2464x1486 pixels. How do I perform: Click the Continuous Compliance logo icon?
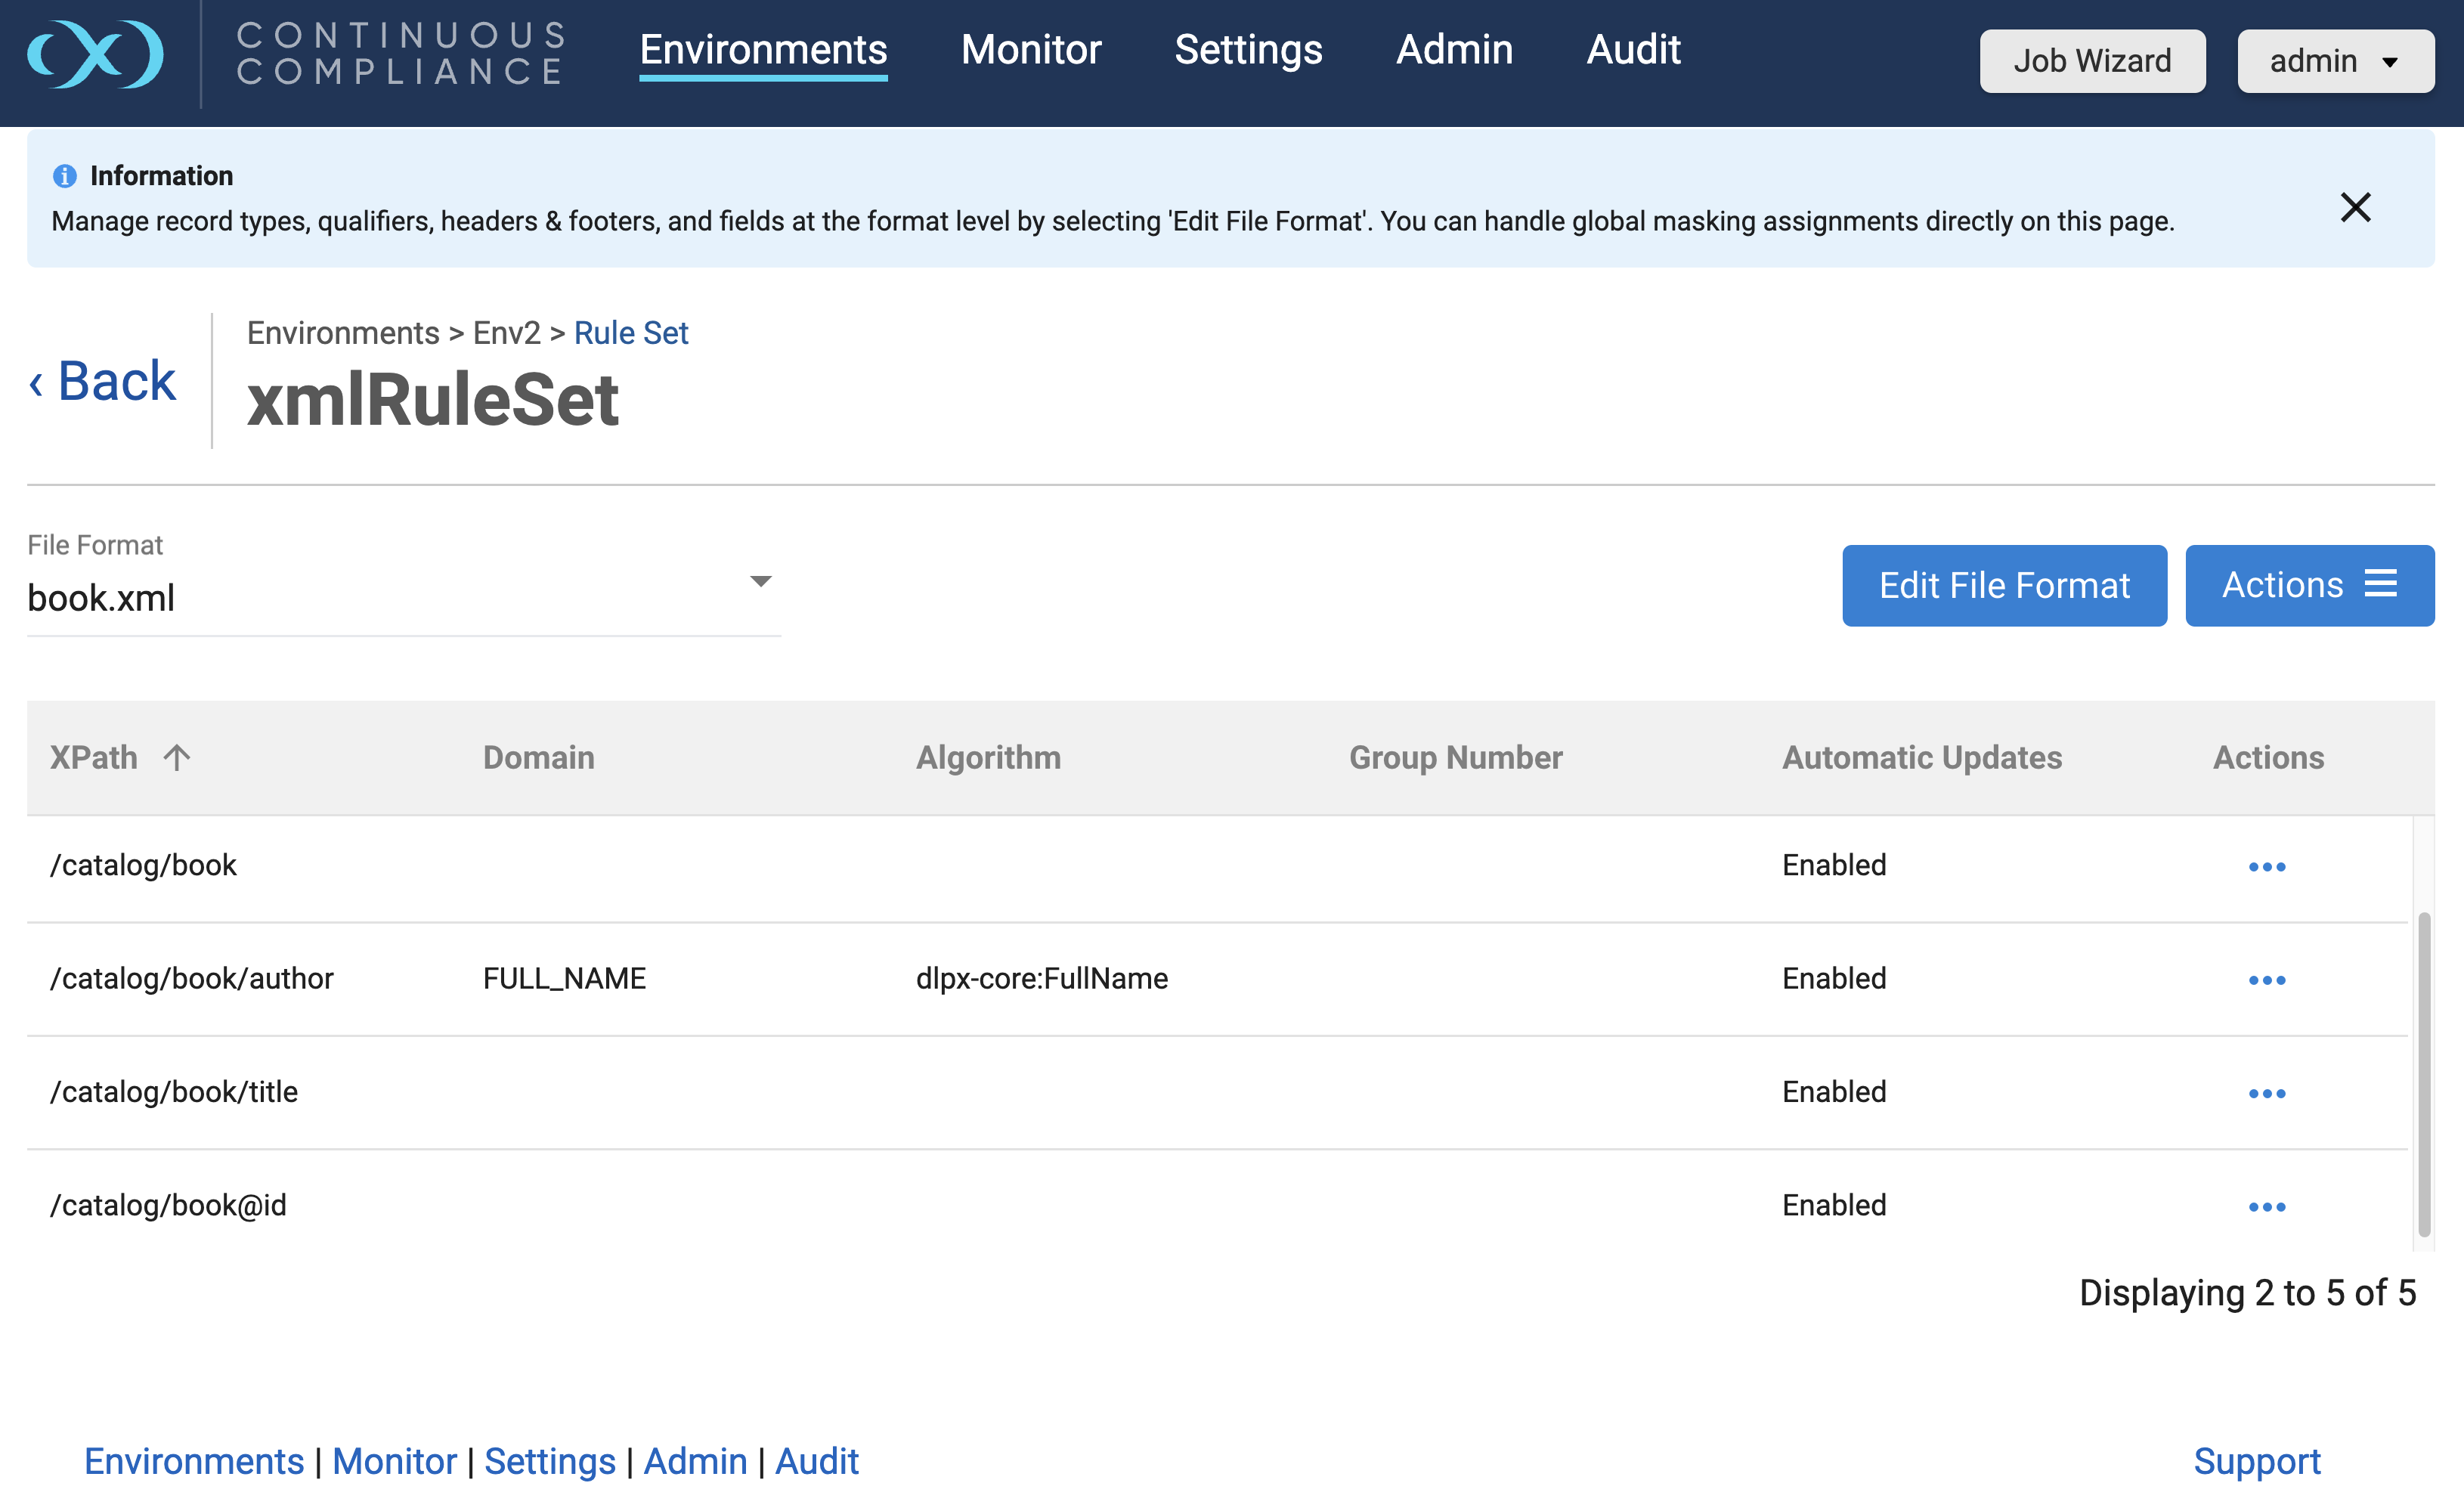point(95,54)
